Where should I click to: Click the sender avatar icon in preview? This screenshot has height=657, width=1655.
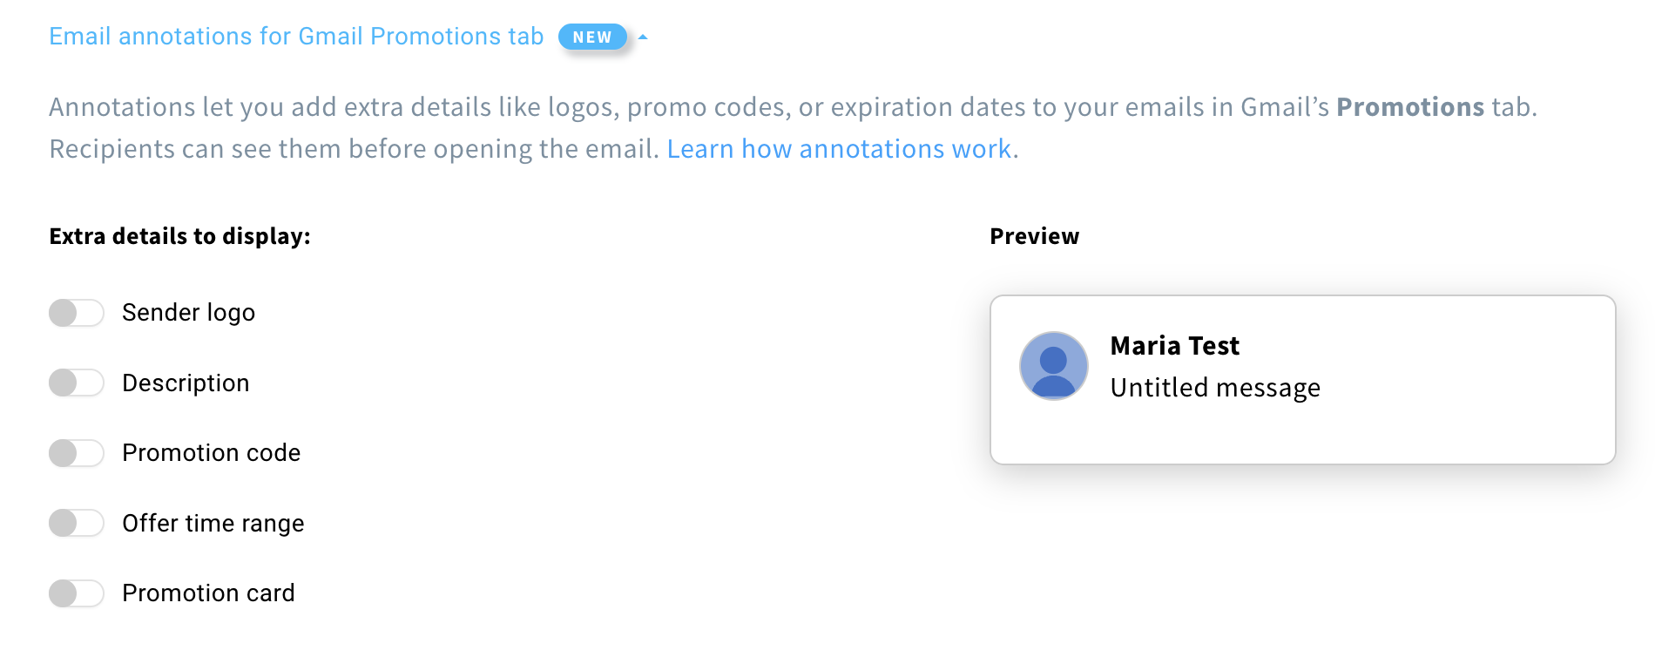point(1053,366)
